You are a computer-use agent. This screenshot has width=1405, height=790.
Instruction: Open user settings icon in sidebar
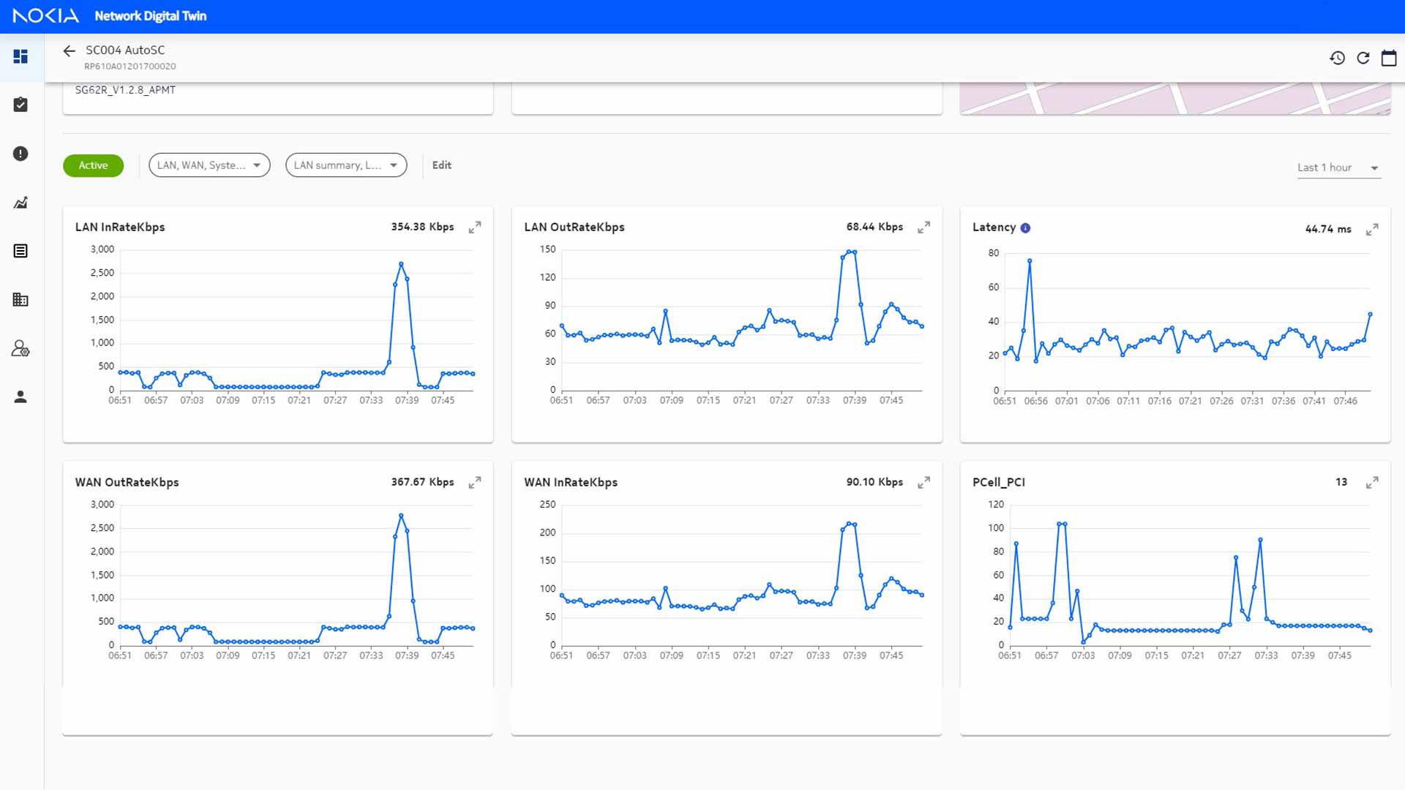pyautogui.click(x=20, y=348)
